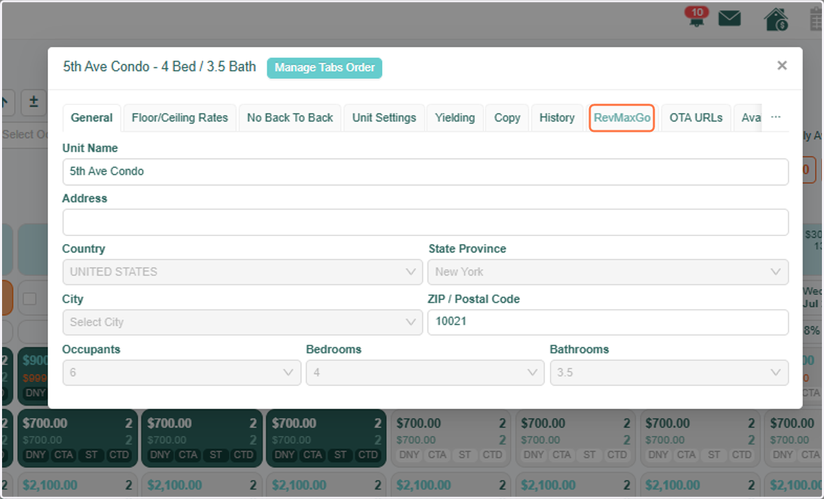Click into the Address field
This screenshot has height=499, width=824.
(425, 222)
